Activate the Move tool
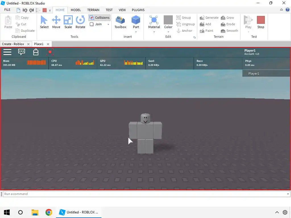Screen dimensions: 291x218 [x=56, y=22]
